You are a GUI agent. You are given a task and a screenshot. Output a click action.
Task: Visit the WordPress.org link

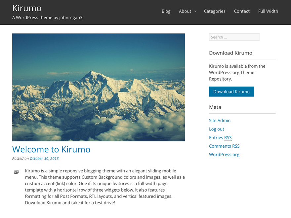point(224,155)
